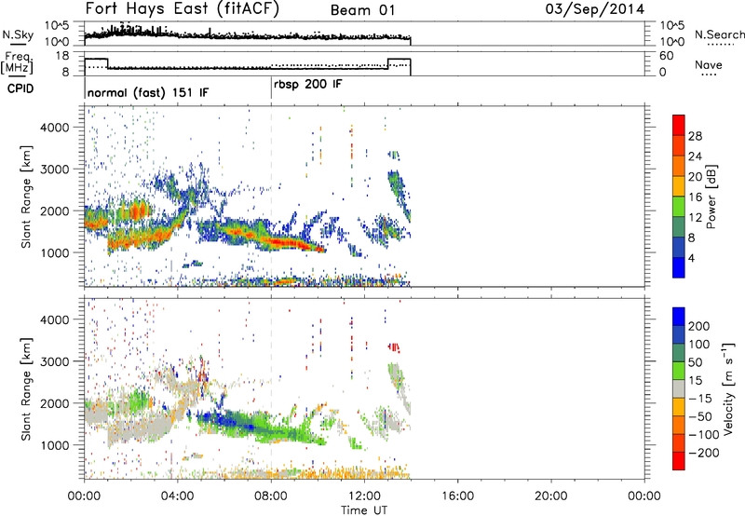Click the '200' velocity colorbar tick
The image size is (745, 516).
pos(699,326)
